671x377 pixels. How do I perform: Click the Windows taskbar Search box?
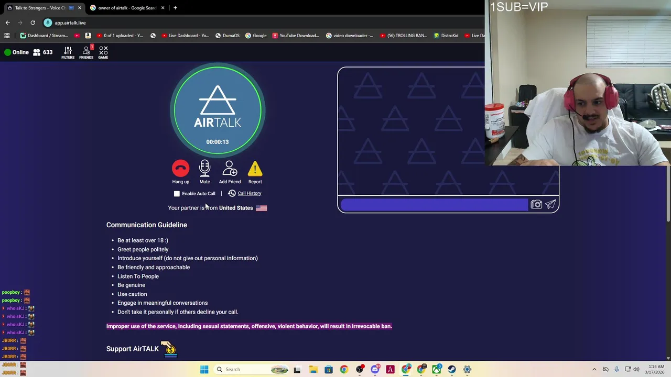point(252,369)
